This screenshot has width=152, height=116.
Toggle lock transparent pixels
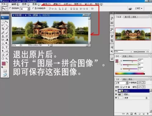[121, 87]
